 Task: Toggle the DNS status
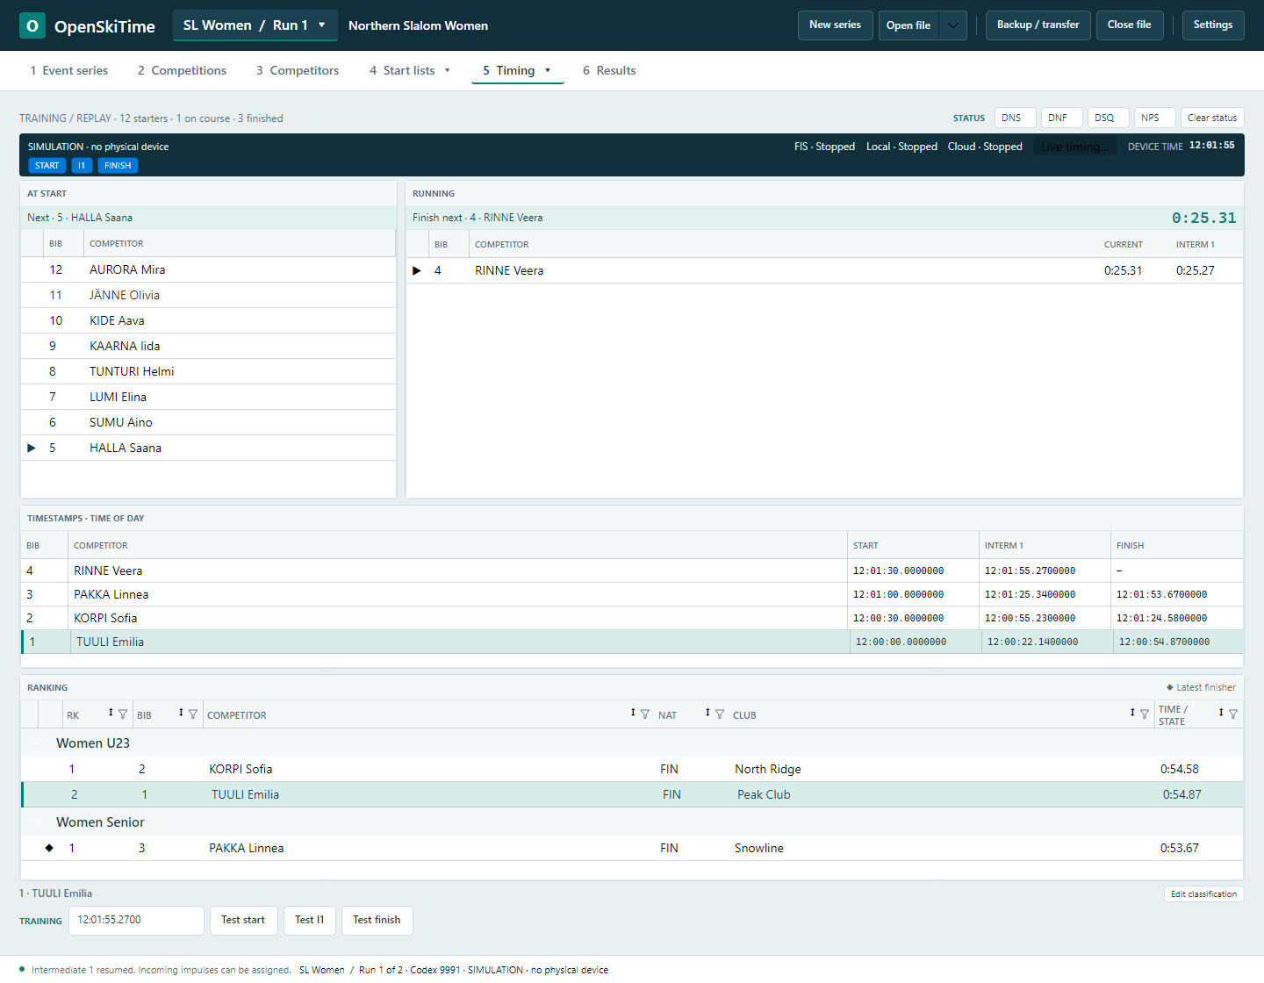[1015, 118]
